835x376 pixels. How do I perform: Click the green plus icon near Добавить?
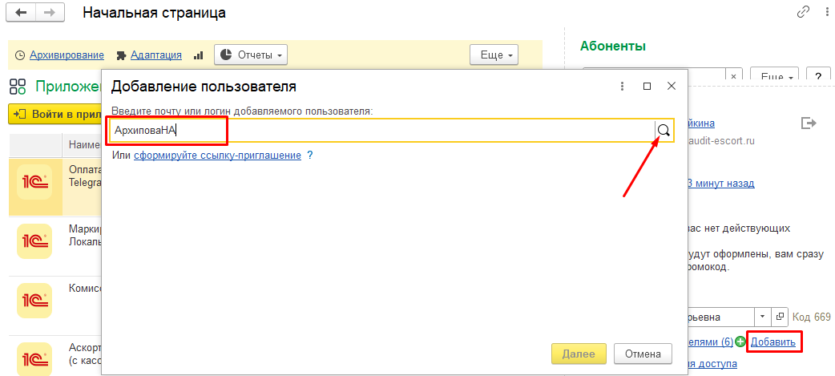[x=741, y=342]
